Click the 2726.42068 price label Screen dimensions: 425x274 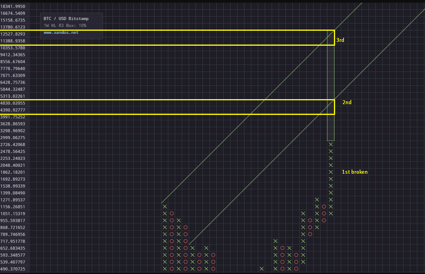[x=13, y=144]
